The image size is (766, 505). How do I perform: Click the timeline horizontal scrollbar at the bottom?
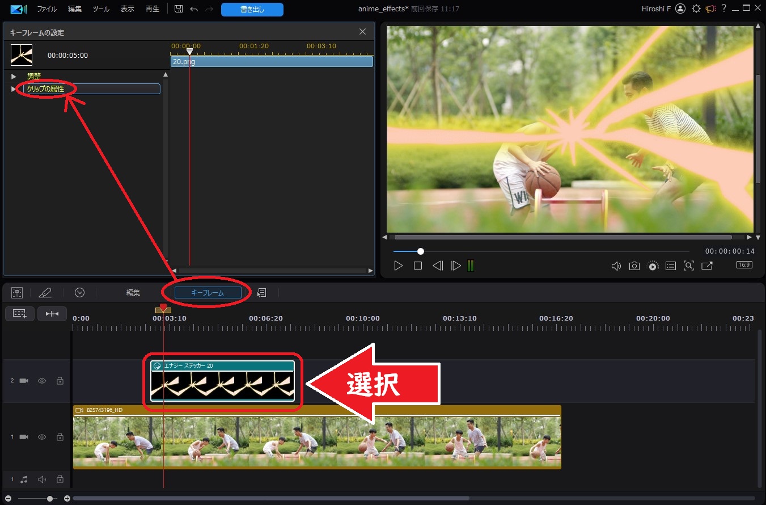pyautogui.click(x=271, y=498)
